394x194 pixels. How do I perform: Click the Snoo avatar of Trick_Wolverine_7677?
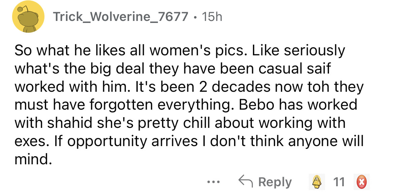click(28, 17)
